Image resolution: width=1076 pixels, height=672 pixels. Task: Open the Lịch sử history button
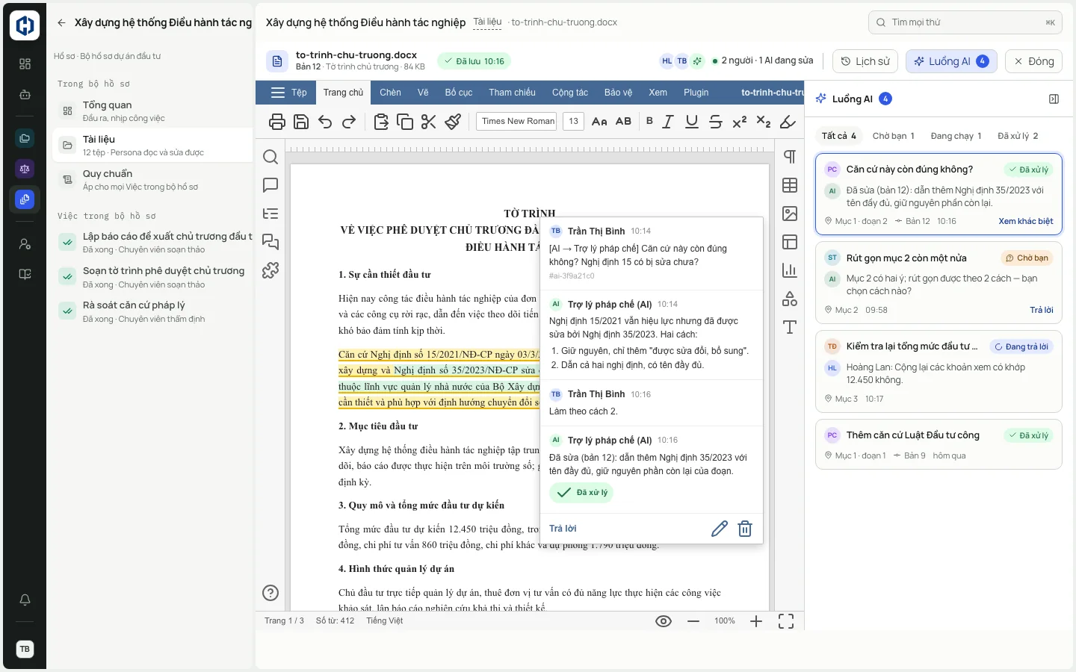865,61
